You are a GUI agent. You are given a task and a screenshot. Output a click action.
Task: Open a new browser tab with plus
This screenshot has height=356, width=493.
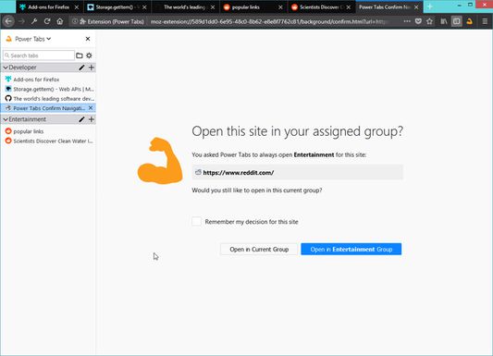click(430, 6)
